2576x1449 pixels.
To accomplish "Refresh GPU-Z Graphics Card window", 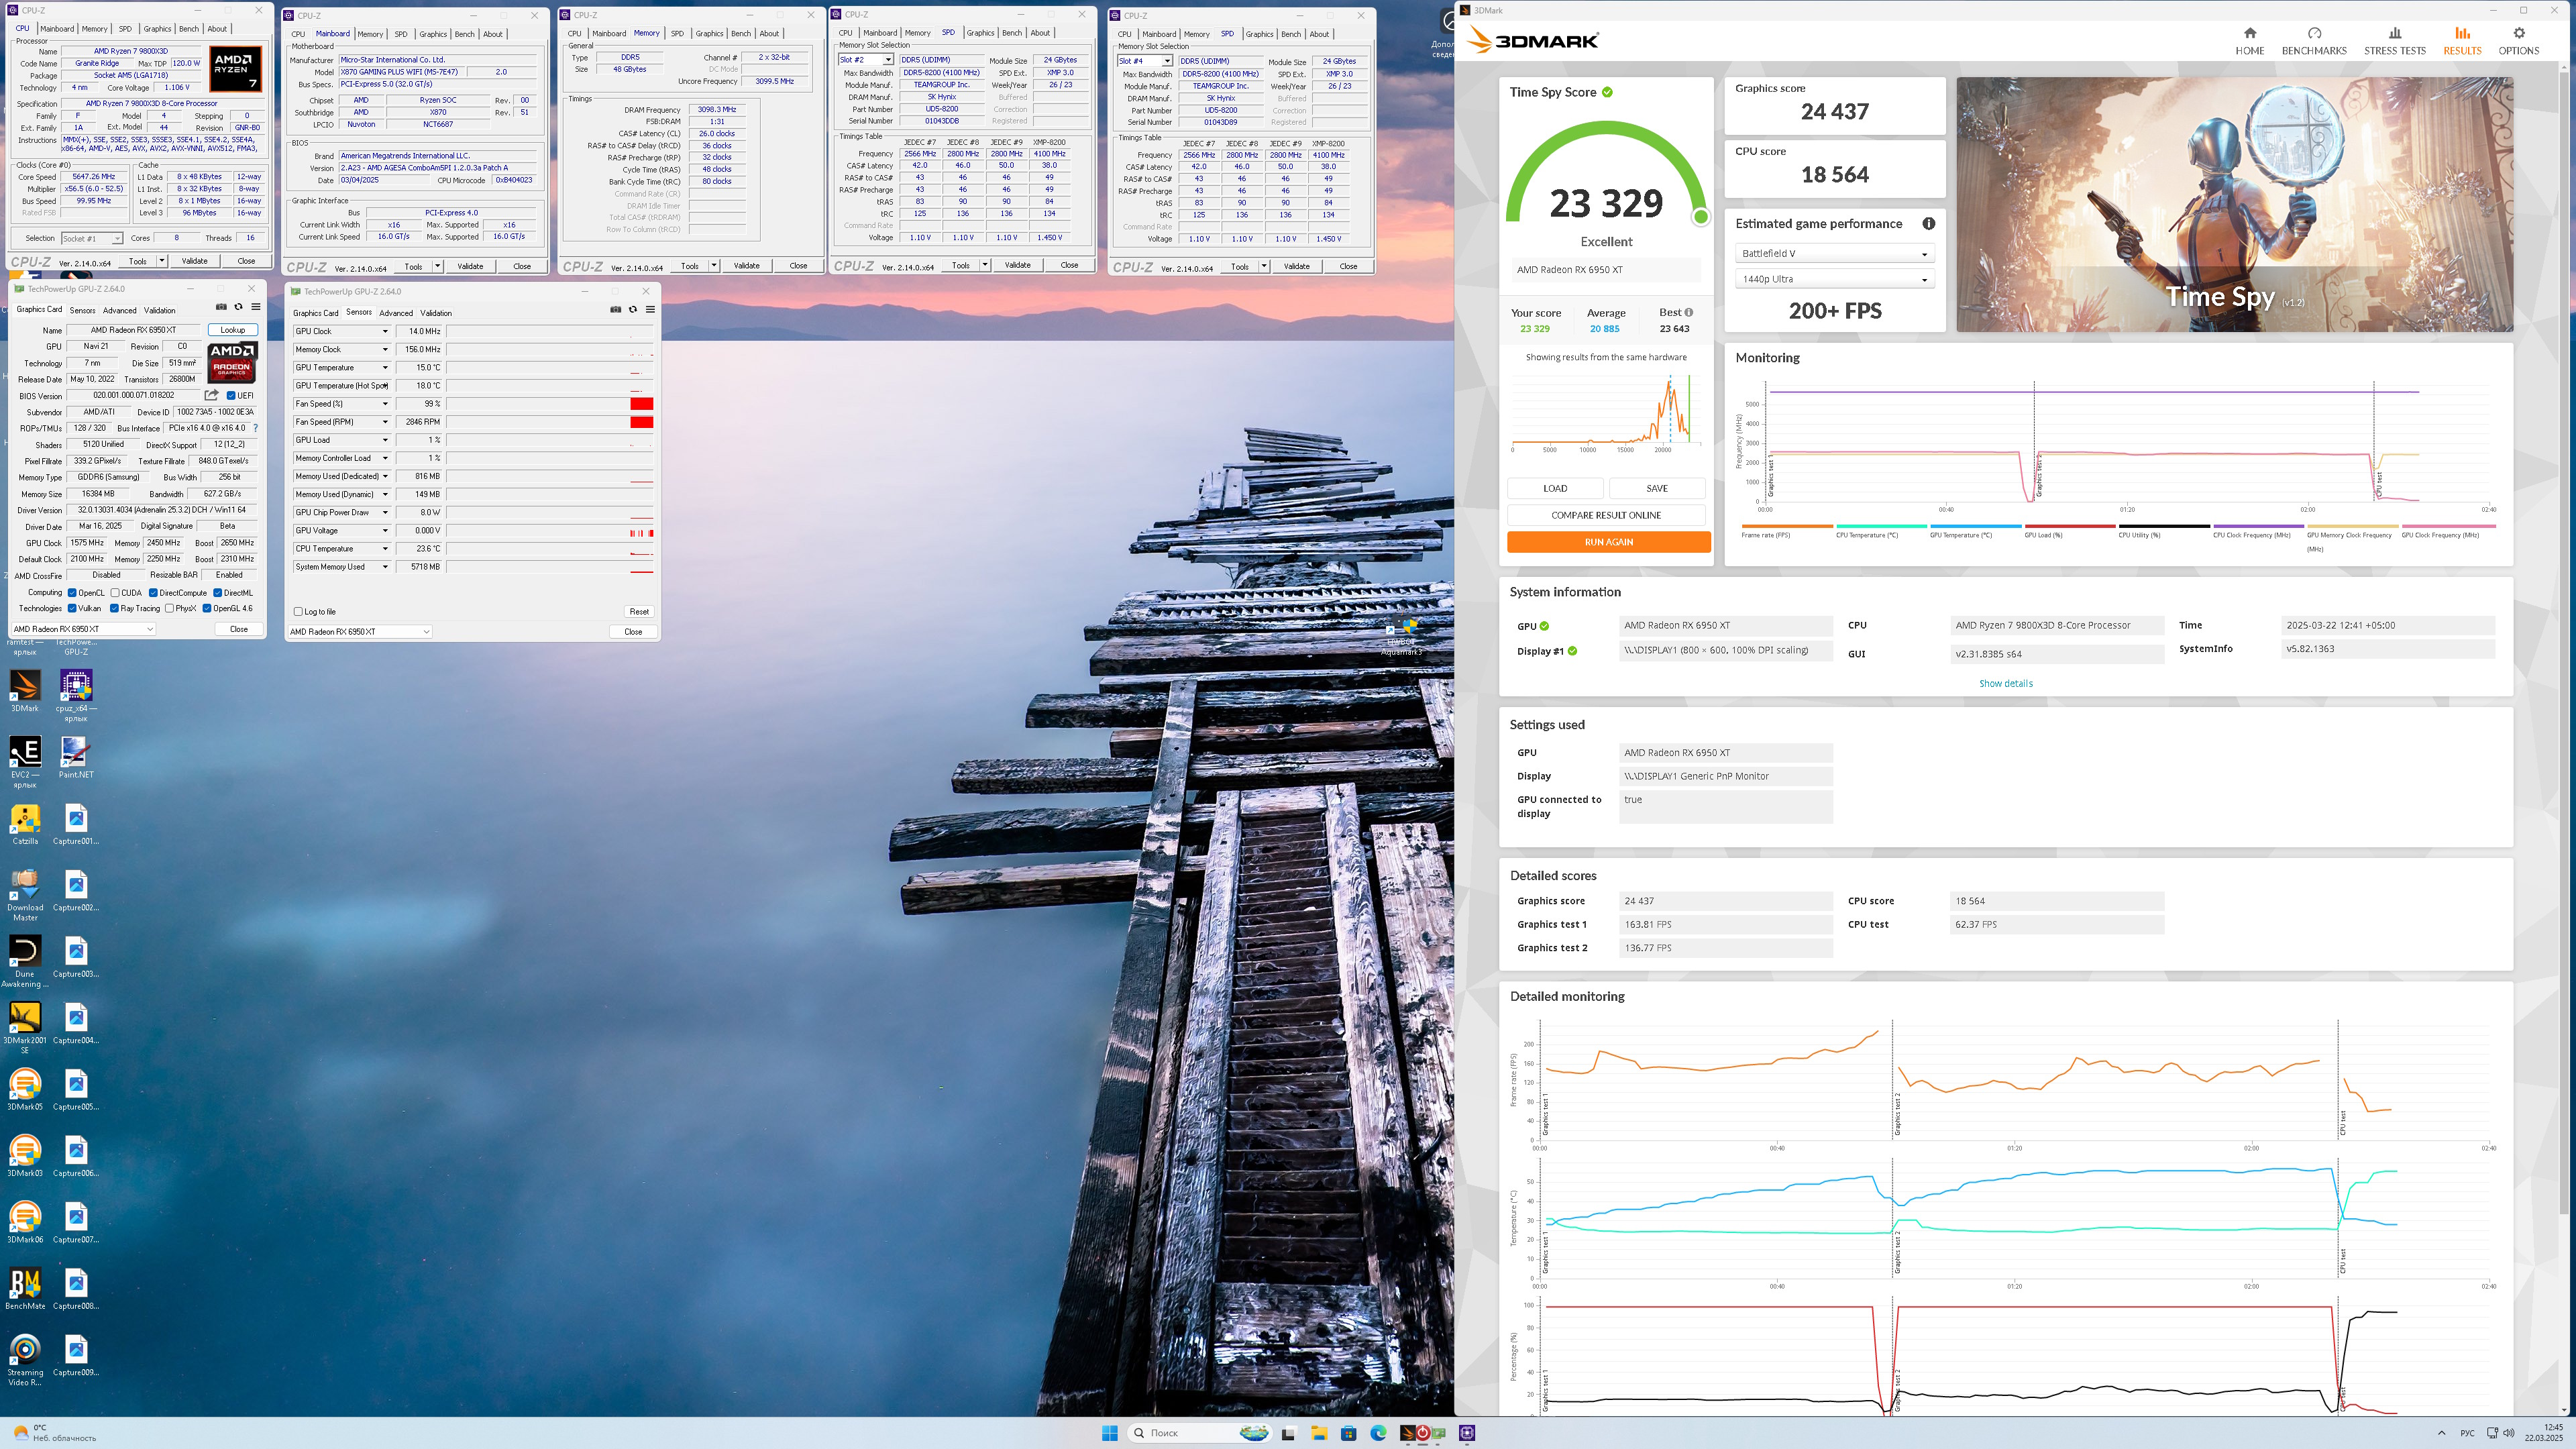I will pyautogui.click(x=238, y=307).
